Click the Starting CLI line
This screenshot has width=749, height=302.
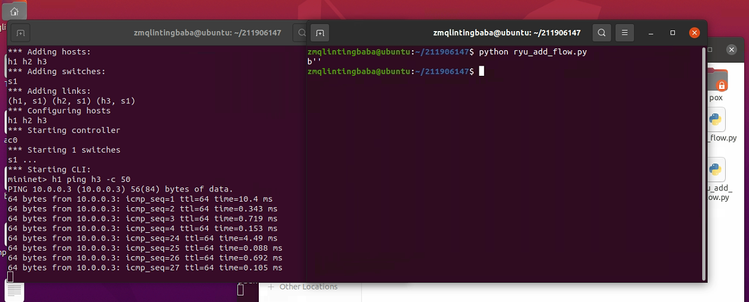49,170
